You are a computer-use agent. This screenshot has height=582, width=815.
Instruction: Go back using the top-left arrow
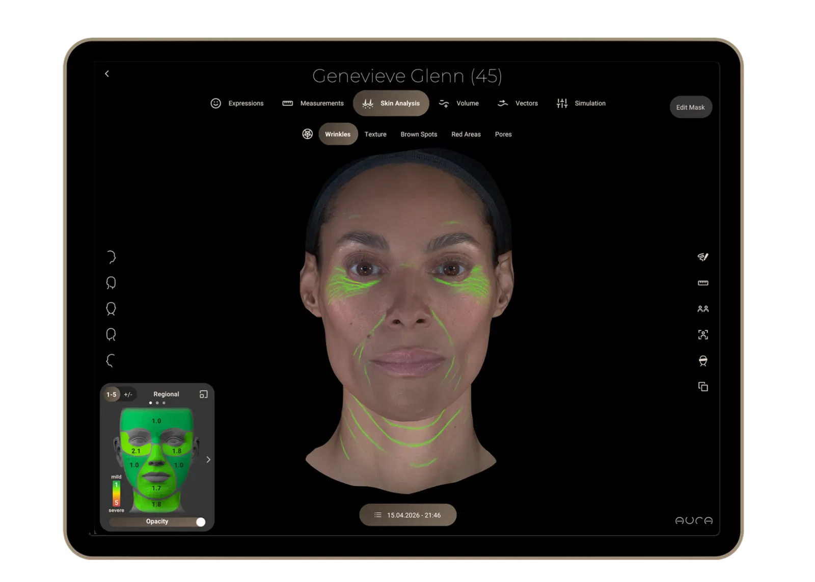click(x=107, y=74)
